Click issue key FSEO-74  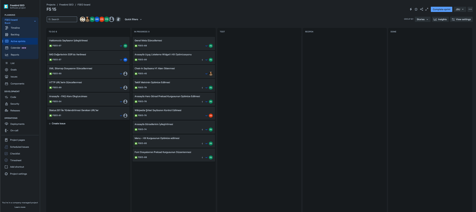tap(142, 130)
